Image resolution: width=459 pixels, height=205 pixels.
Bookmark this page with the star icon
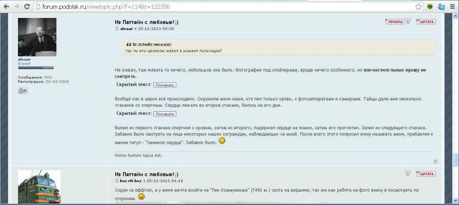coord(419,7)
